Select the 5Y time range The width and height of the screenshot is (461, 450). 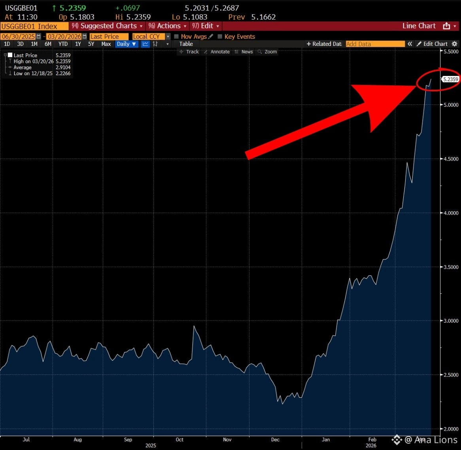point(91,44)
